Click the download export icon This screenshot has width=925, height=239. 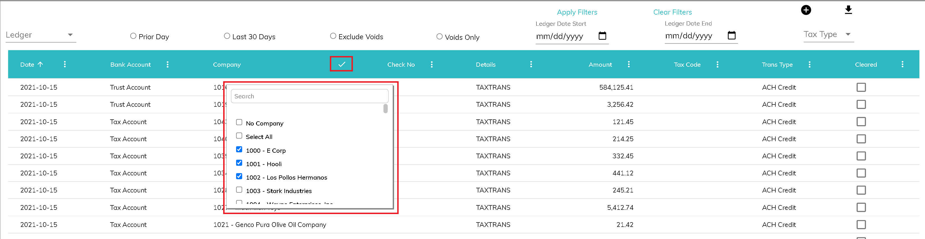click(848, 10)
